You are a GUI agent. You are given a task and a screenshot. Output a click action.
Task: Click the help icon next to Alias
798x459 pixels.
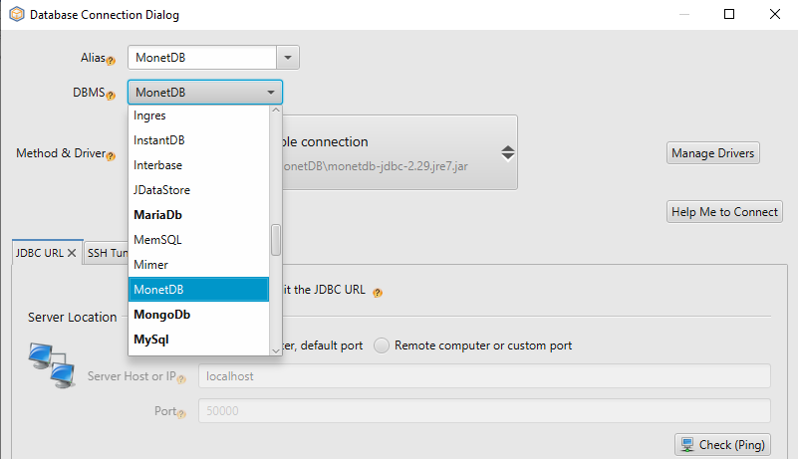point(111,61)
